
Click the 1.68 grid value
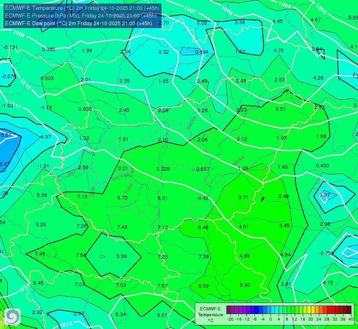321,136
